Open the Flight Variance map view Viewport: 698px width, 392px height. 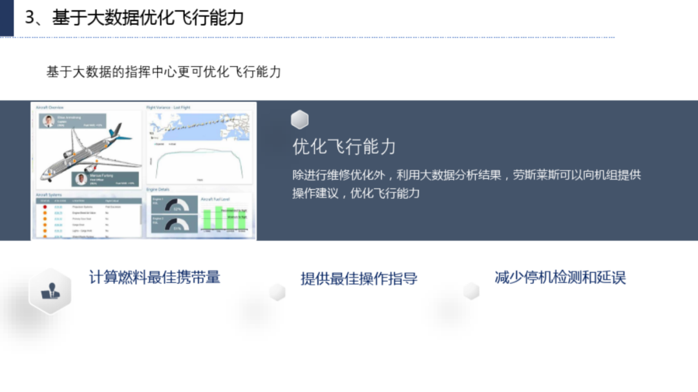coord(199,126)
